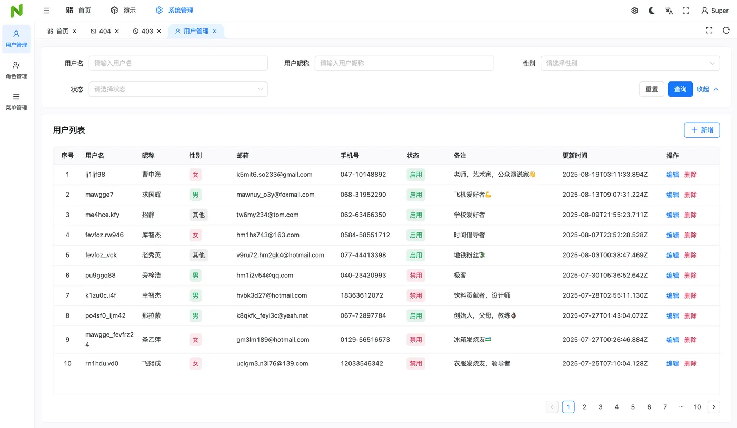Enter fullscreen from the top header
The width and height of the screenshot is (737, 428).
[x=686, y=11]
